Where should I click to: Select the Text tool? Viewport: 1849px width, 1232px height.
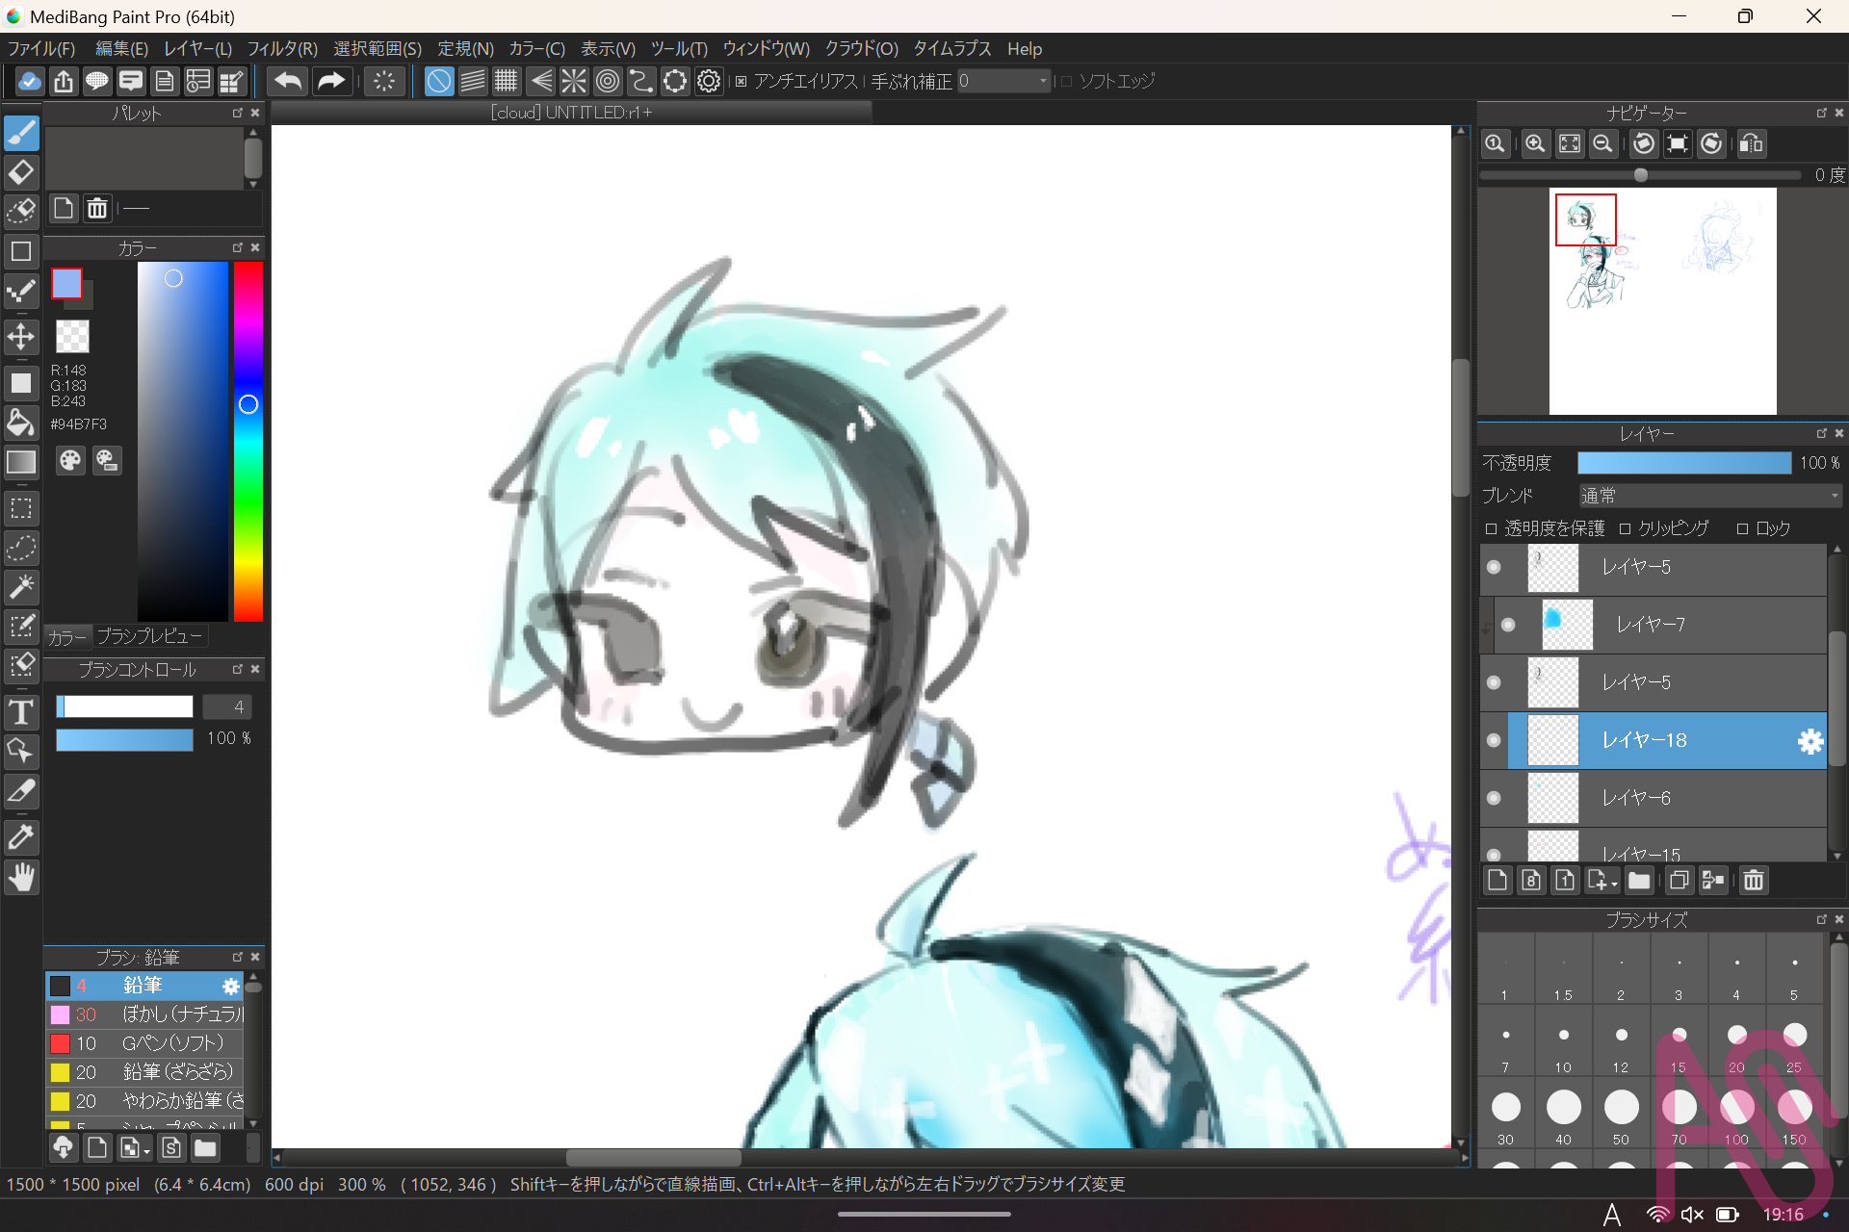coord(21,712)
